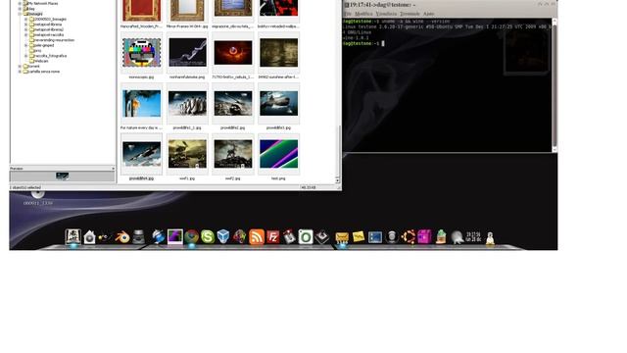
Task: Open the green plant dock icon
Action: coord(441,237)
